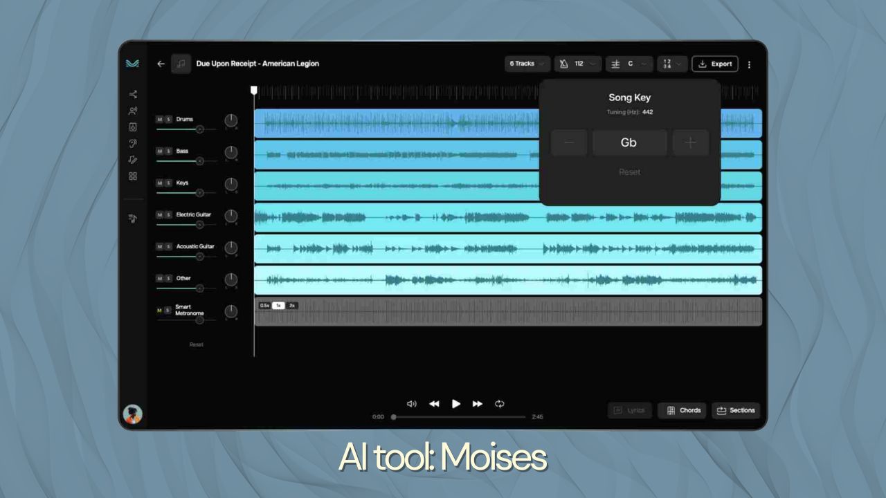Viewport: 886px width, 498px height.
Task: Reset the song key to default
Action: (x=629, y=172)
